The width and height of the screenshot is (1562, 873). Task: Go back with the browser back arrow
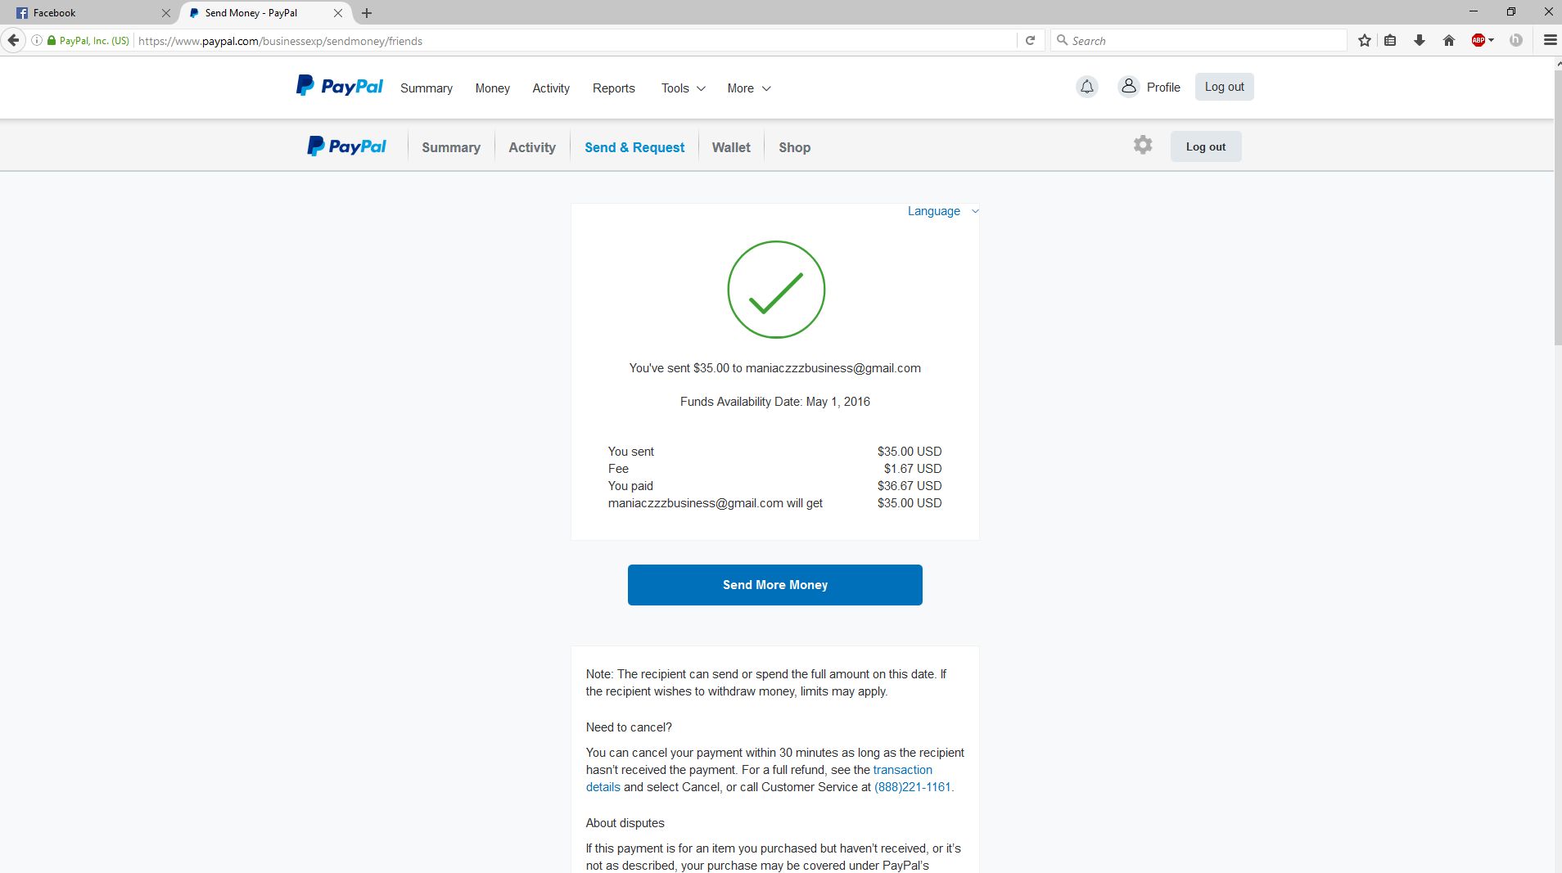tap(13, 40)
